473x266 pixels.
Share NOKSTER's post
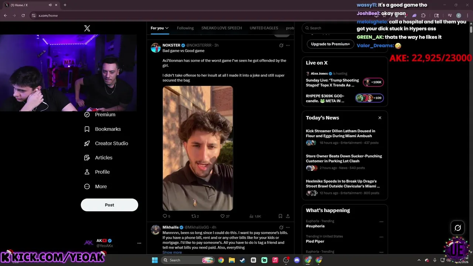click(x=288, y=216)
